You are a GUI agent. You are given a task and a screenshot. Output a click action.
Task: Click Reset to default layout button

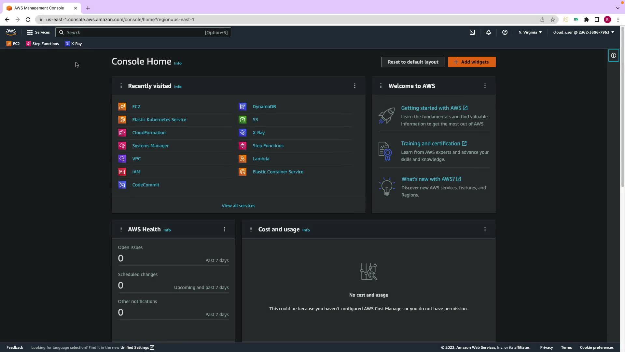pos(413,62)
